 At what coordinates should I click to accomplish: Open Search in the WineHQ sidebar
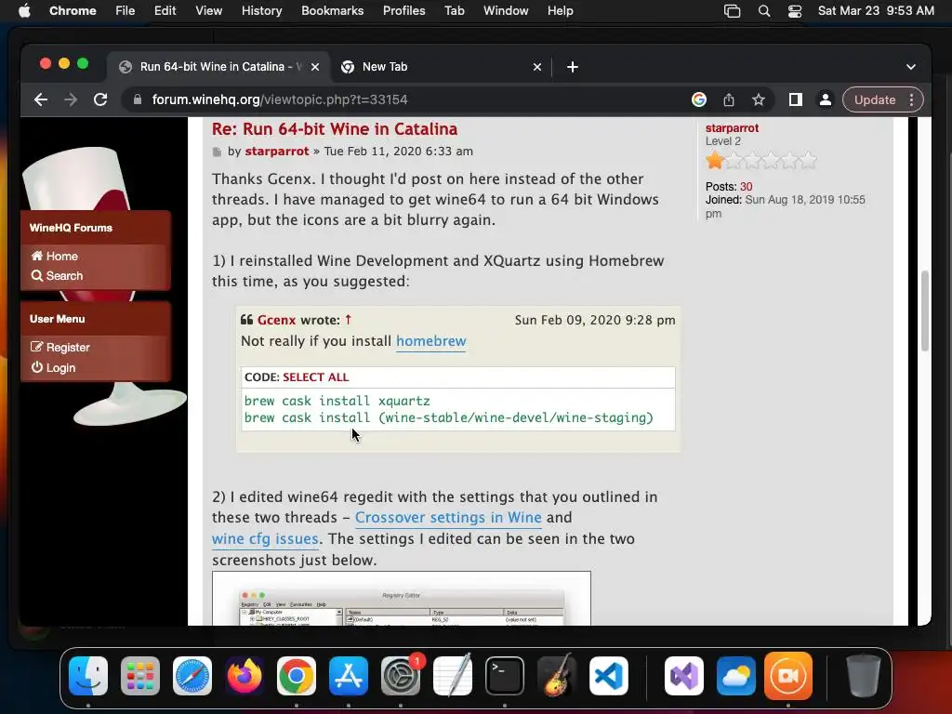(57, 275)
